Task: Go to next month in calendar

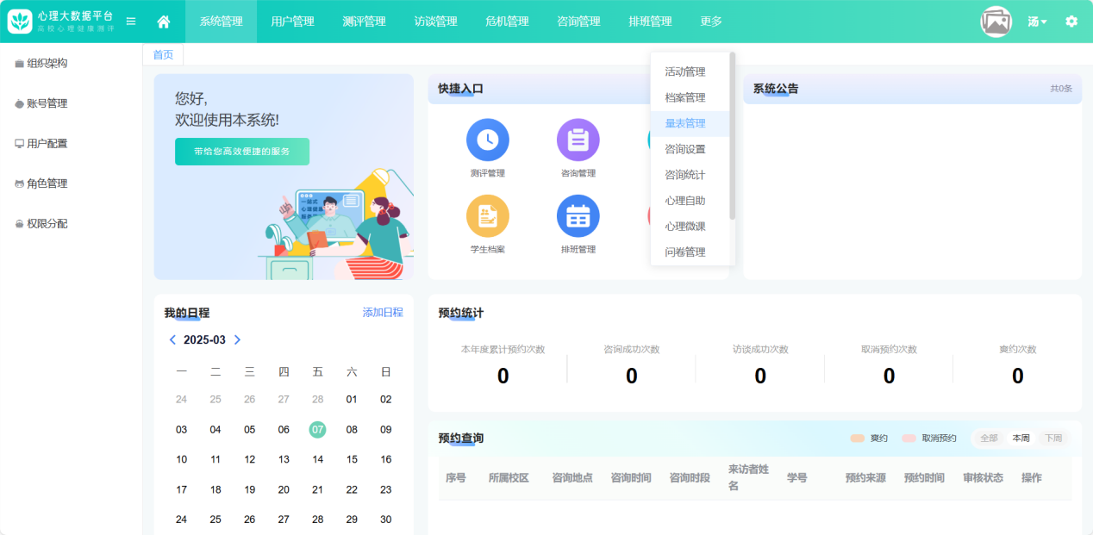Action: (x=238, y=340)
